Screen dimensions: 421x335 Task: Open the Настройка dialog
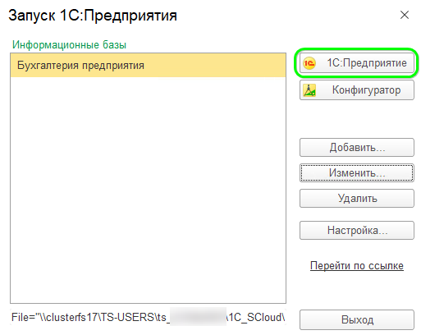click(x=357, y=231)
